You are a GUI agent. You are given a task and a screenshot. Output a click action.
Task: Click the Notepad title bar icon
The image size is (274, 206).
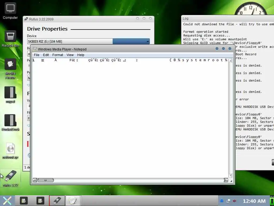[35, 49]
